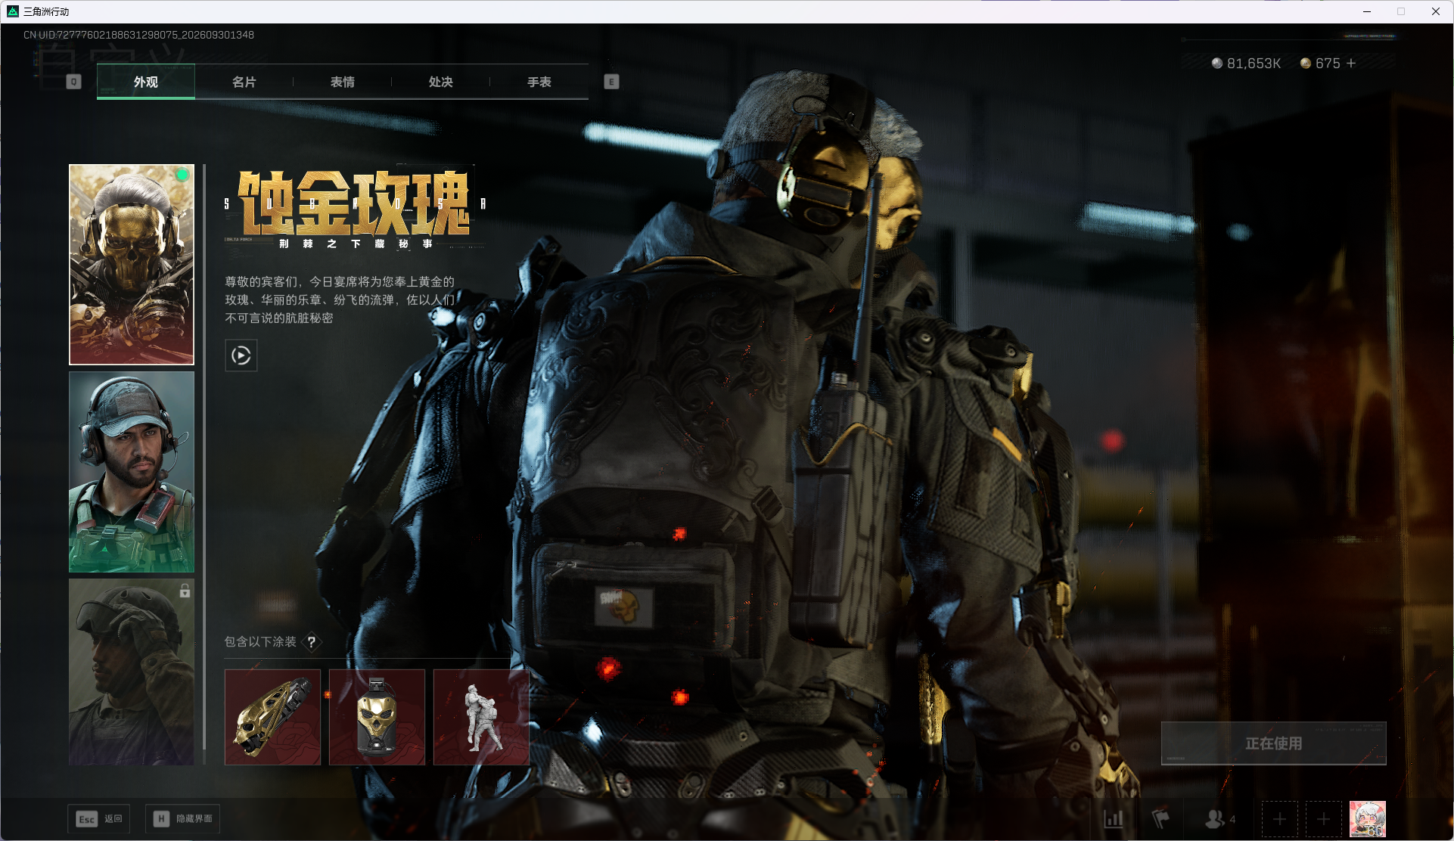Viewport: 1454px width, 841px height.
Task: View the gold skull gadget item
Action: coord(273,717)
